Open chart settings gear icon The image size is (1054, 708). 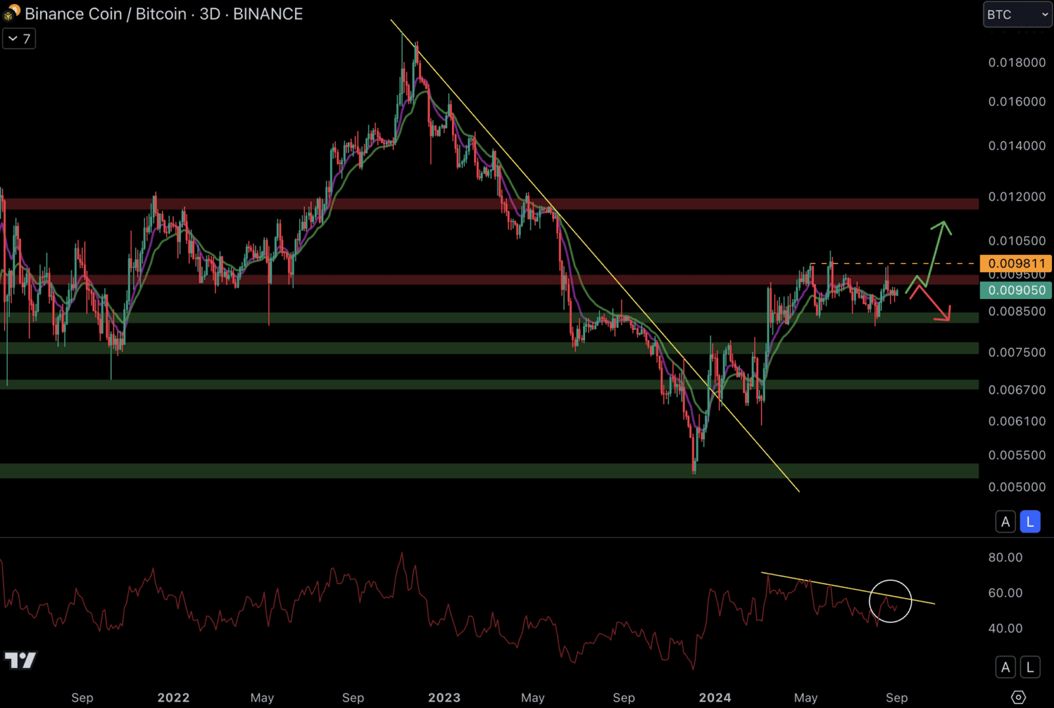[x=1018, y=697]
